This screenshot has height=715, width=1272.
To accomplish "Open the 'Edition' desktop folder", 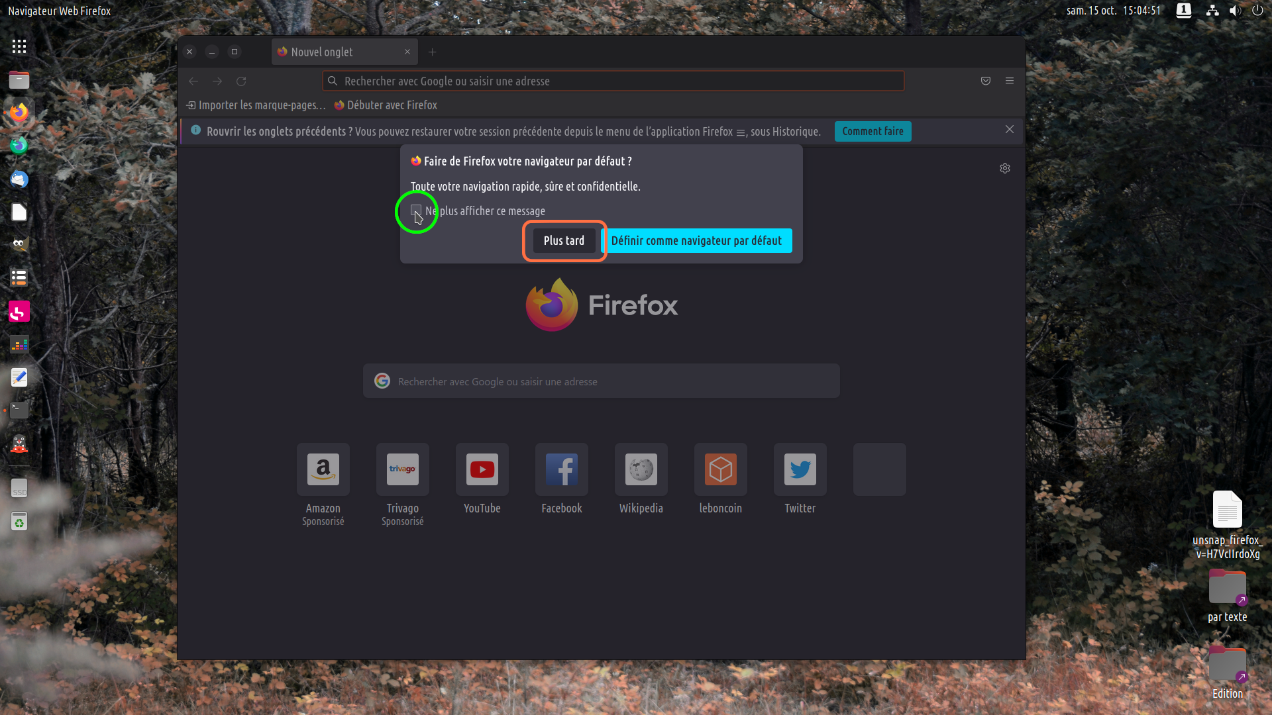I will pos(1228,673).
